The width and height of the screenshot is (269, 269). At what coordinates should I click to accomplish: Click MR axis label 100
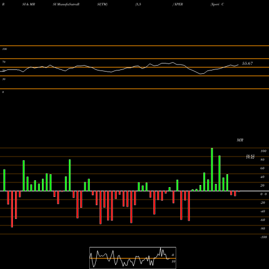(x=263, y=151)
